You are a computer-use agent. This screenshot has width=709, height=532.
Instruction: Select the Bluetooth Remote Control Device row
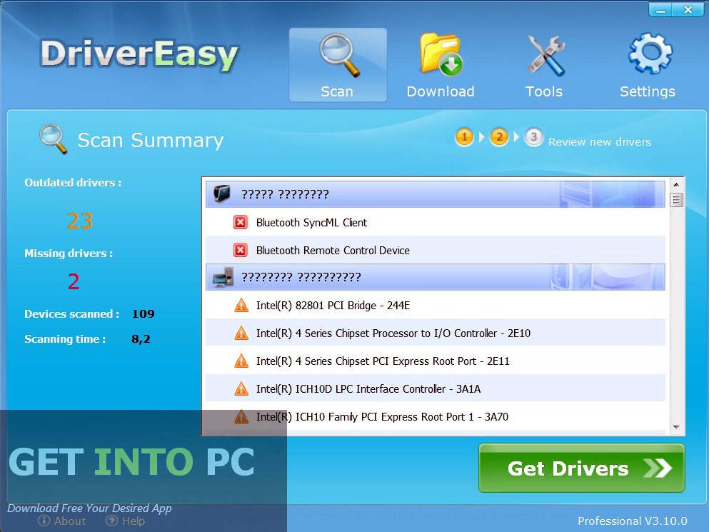tap(436, 250)
